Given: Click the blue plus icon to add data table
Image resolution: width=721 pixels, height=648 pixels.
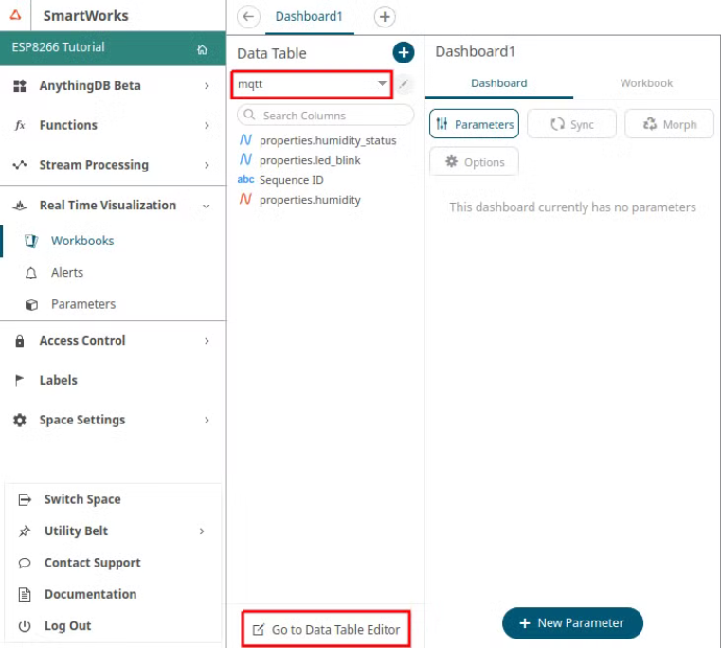Looking at the screenshot, I should click(x=403, y=53).
